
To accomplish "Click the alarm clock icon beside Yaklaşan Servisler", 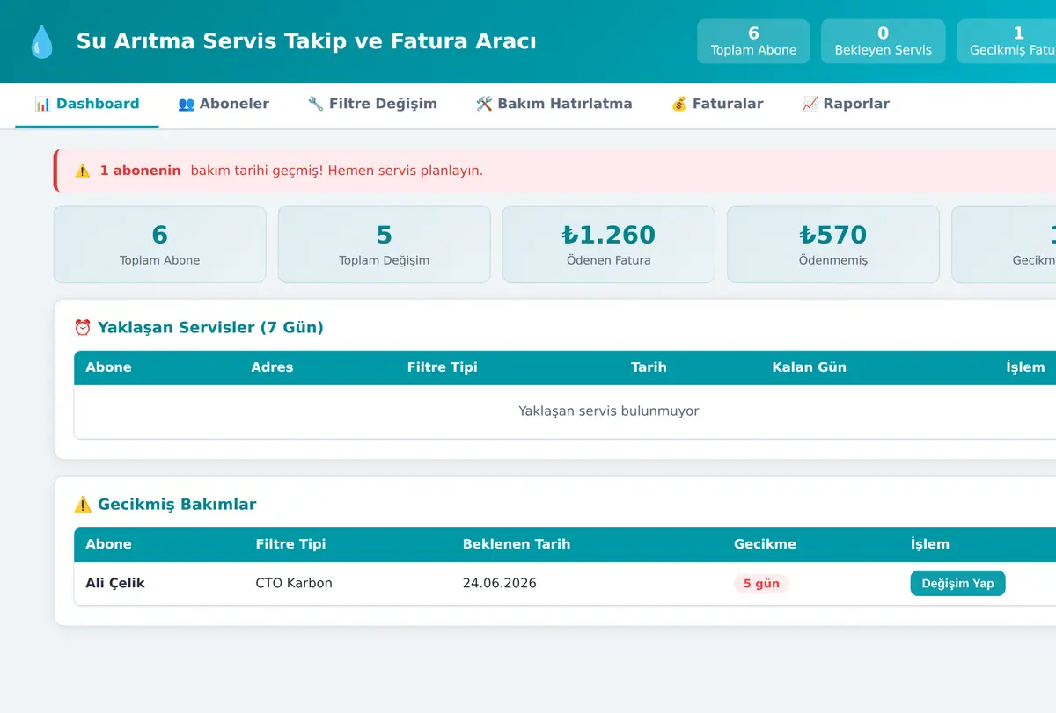I will pos(83,328).
